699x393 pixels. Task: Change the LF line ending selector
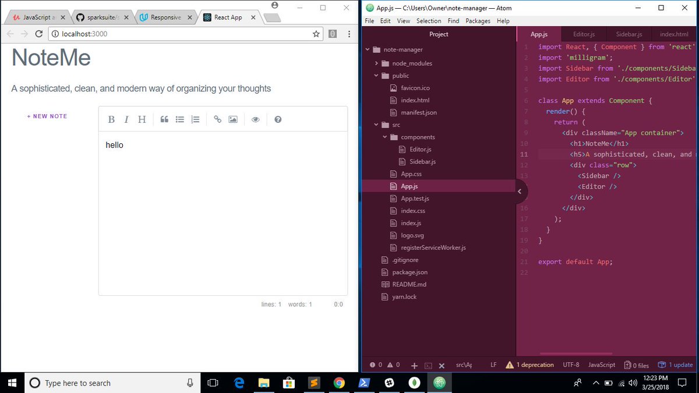493,365
